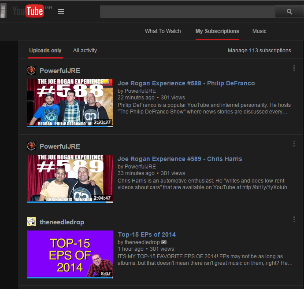The width and height of the screenshot is (304, 289).
Task: Open theneedledrop channel name header
Action: (62, 222)
